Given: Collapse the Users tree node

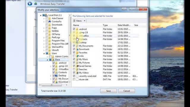Looking at the screenshot, I should tap(44, 53).
